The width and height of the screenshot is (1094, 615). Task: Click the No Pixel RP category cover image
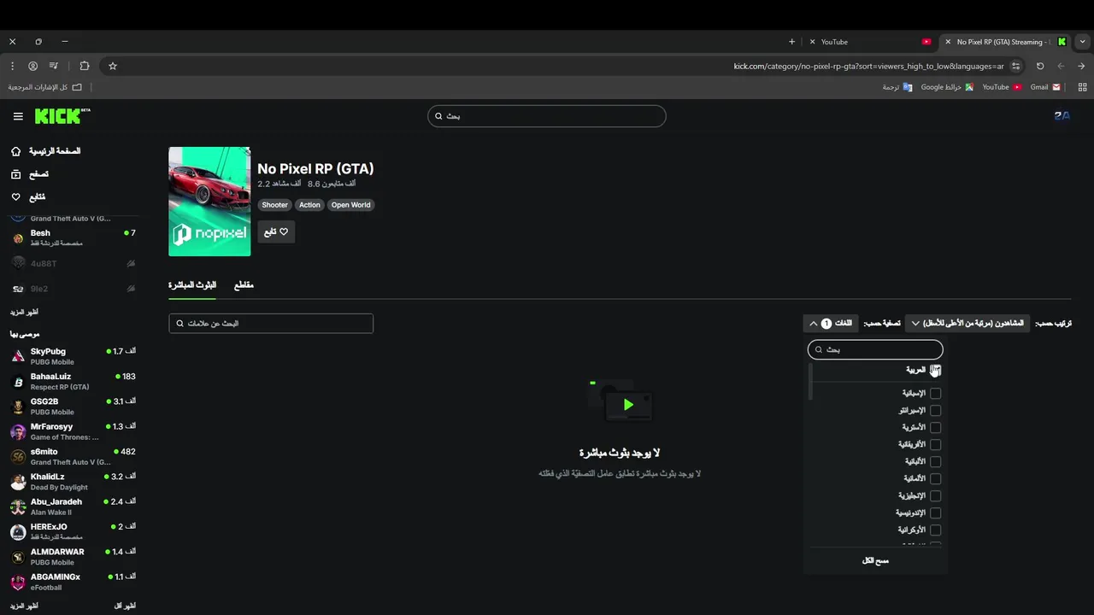pos(209,202)
